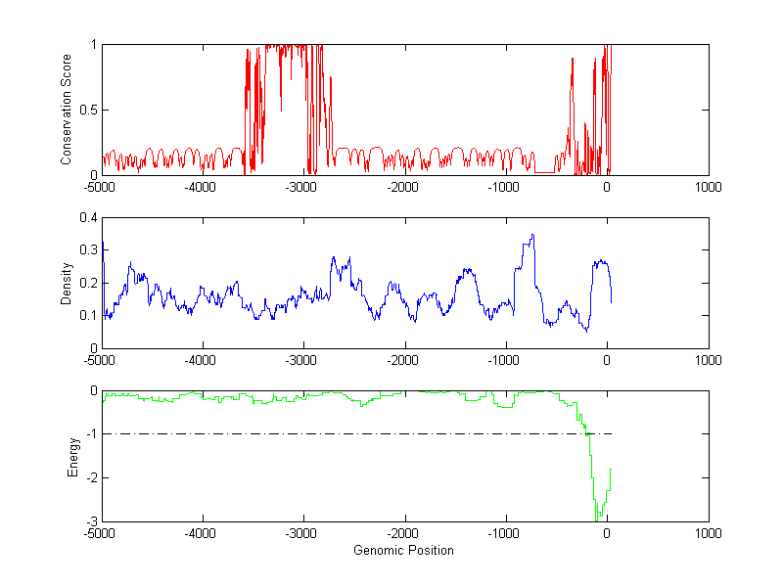Image resolution: width=783 pixels, height=586 pixels.
Task: Click the -1 tick label on the energy axis
Action: [x=89, y=433]
